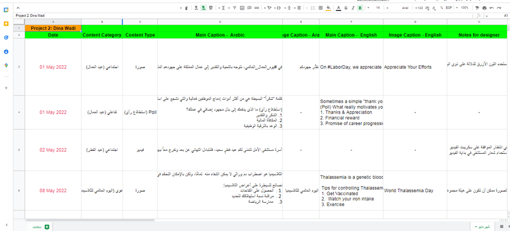Image resolution: width=510 pixels, height=231 pixels.
Task: Format as percent
Action: coord(441,8)
